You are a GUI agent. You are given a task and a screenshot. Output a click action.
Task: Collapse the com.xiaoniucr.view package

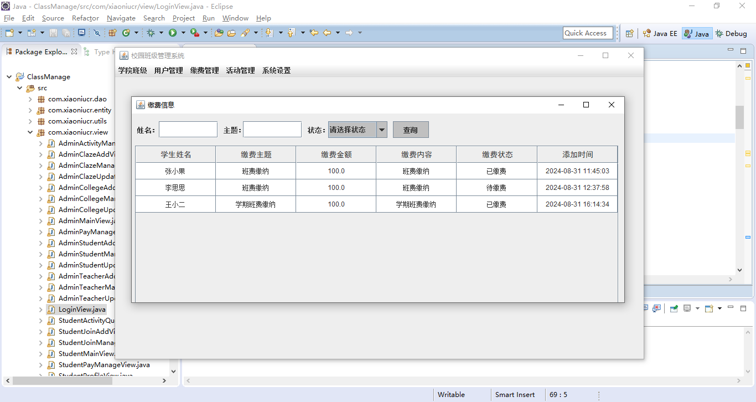[30, 132]
